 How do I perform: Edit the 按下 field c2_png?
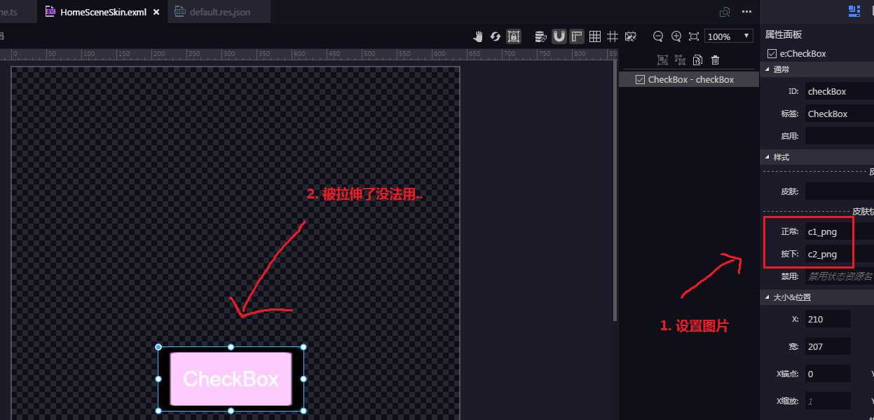(x=839, y=254)
